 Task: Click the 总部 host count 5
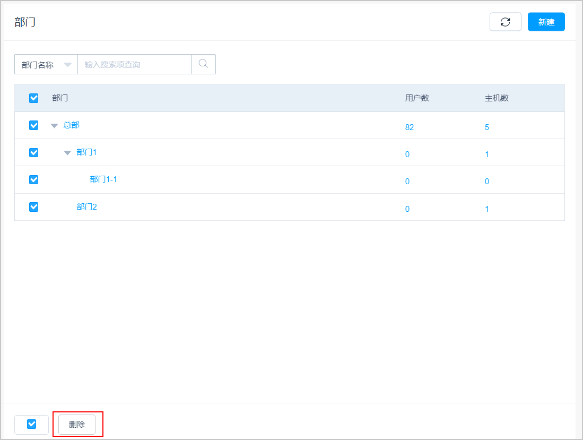click(486, 127)
